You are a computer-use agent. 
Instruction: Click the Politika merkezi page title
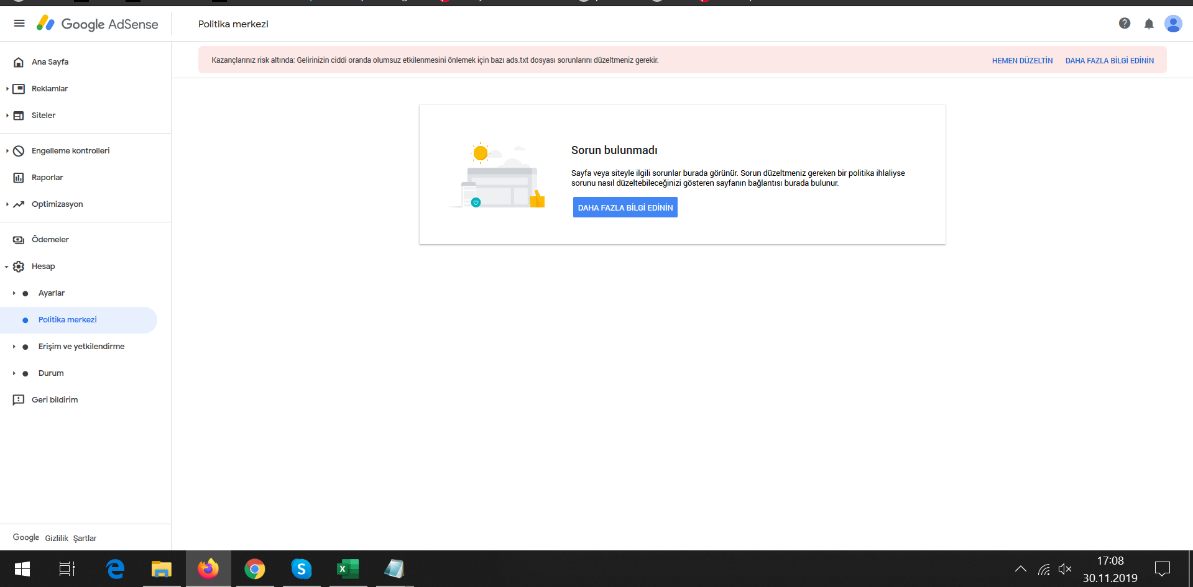[233, 24]
